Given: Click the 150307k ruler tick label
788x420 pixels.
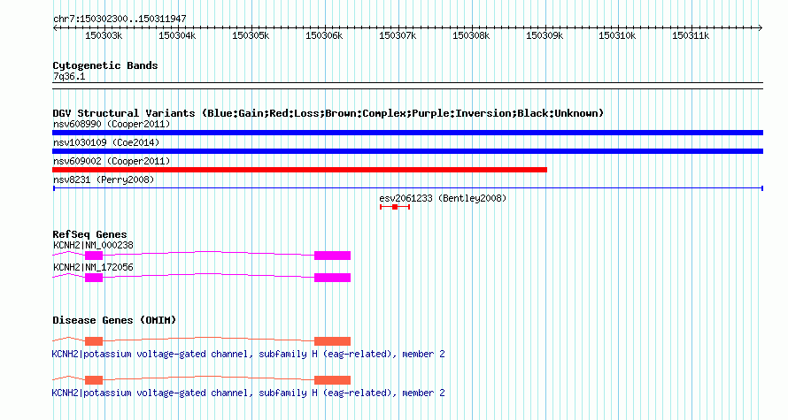Looking at the screenshot, I should [x=398, y=35].
